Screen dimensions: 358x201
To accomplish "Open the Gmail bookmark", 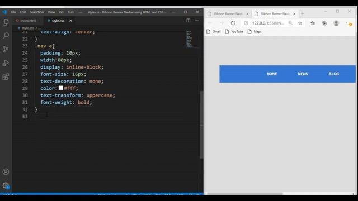I will click(213, 32).
